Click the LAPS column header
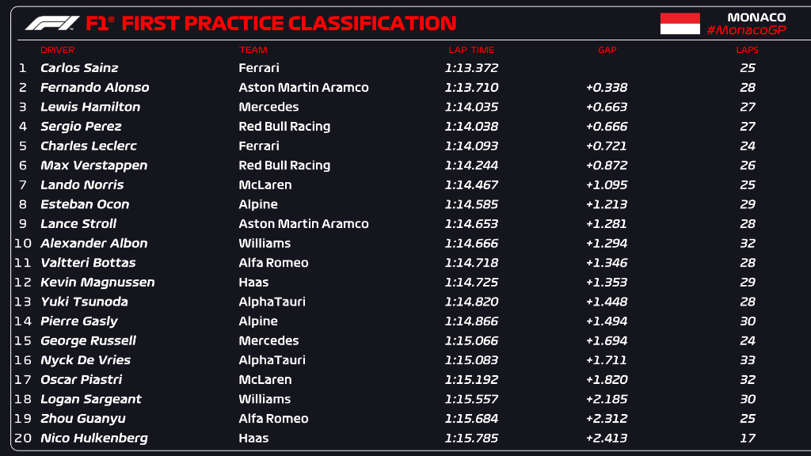 coord(747,50)
